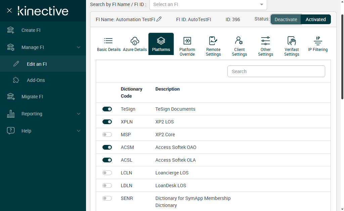Viewport: 344px width, 211px height.
Task: Click the Remote Settings signature icon
Action: pyautogui.click(x=213, y=41)
